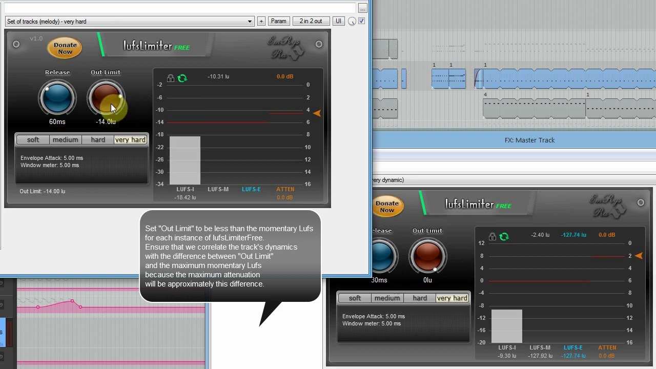This screenshot has width=656, height=369.
Task: Click the partly hidden Release knob showing 30ms
Action: click(384, 256)
